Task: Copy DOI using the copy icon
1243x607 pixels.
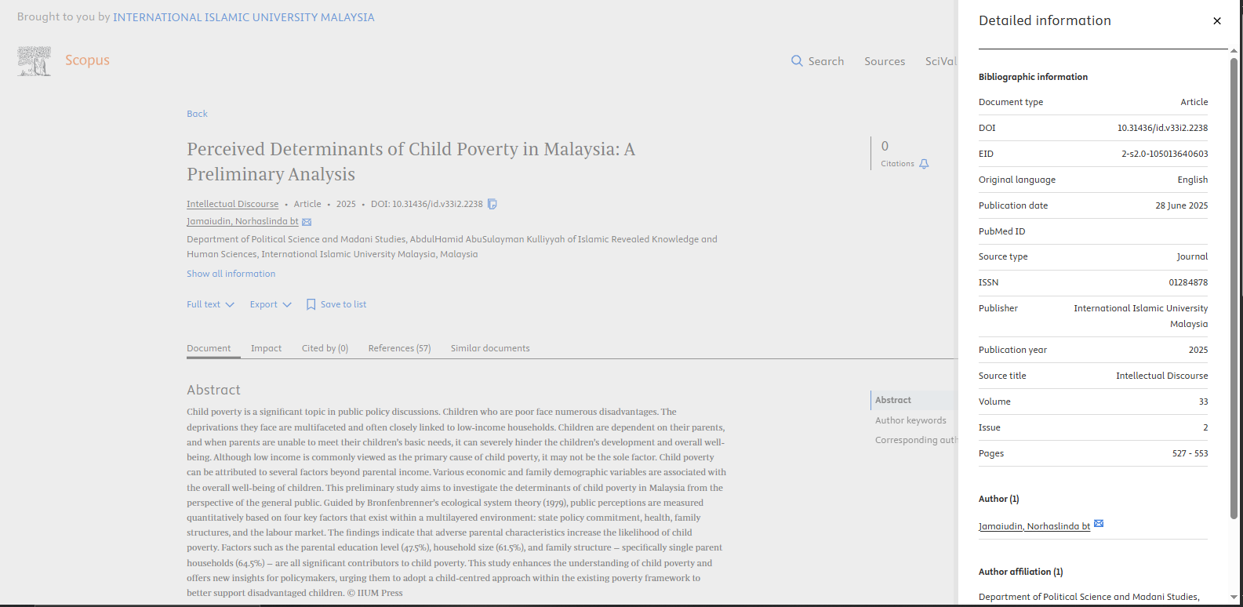Action: 492,204
